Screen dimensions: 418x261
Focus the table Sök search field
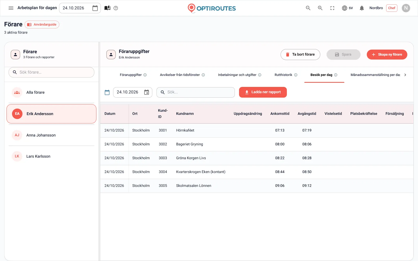(196, 92)
